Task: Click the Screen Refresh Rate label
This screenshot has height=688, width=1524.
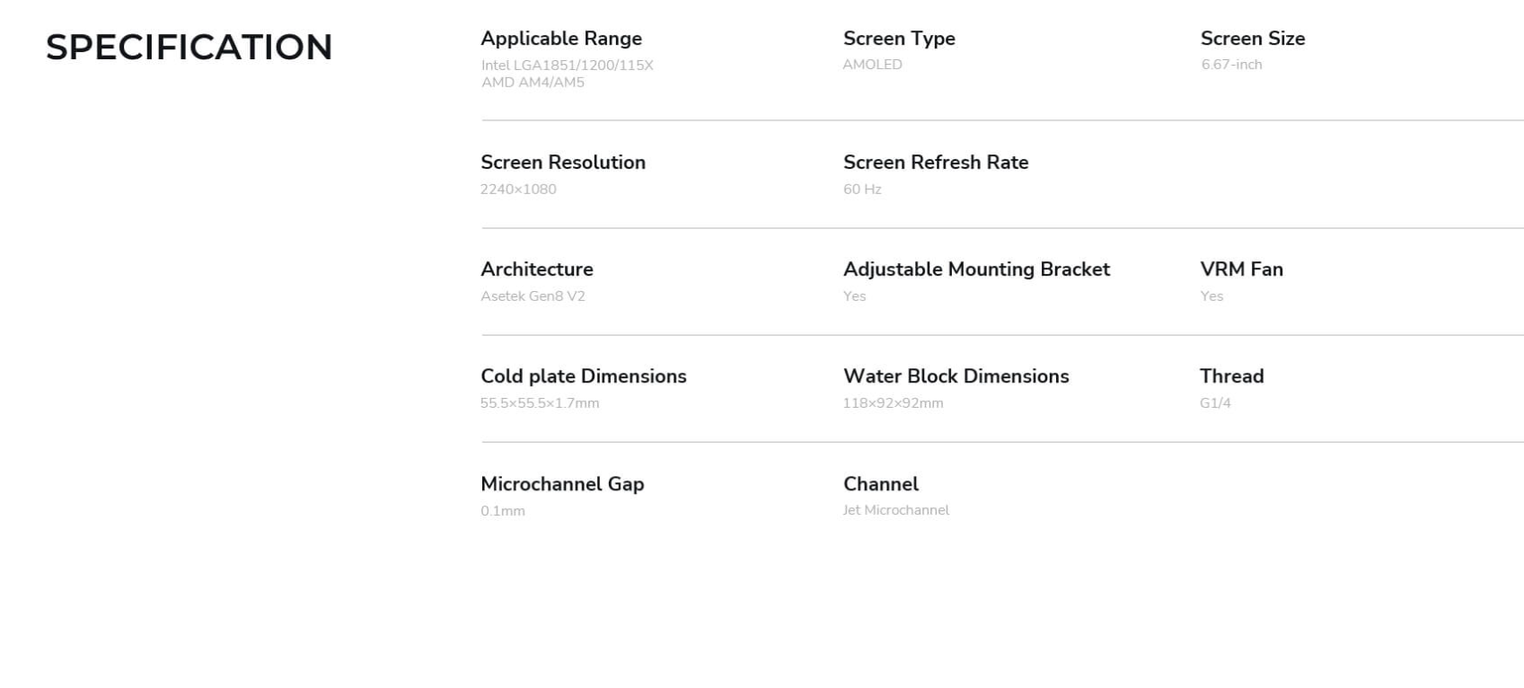Action: click(x=936, y=163)
